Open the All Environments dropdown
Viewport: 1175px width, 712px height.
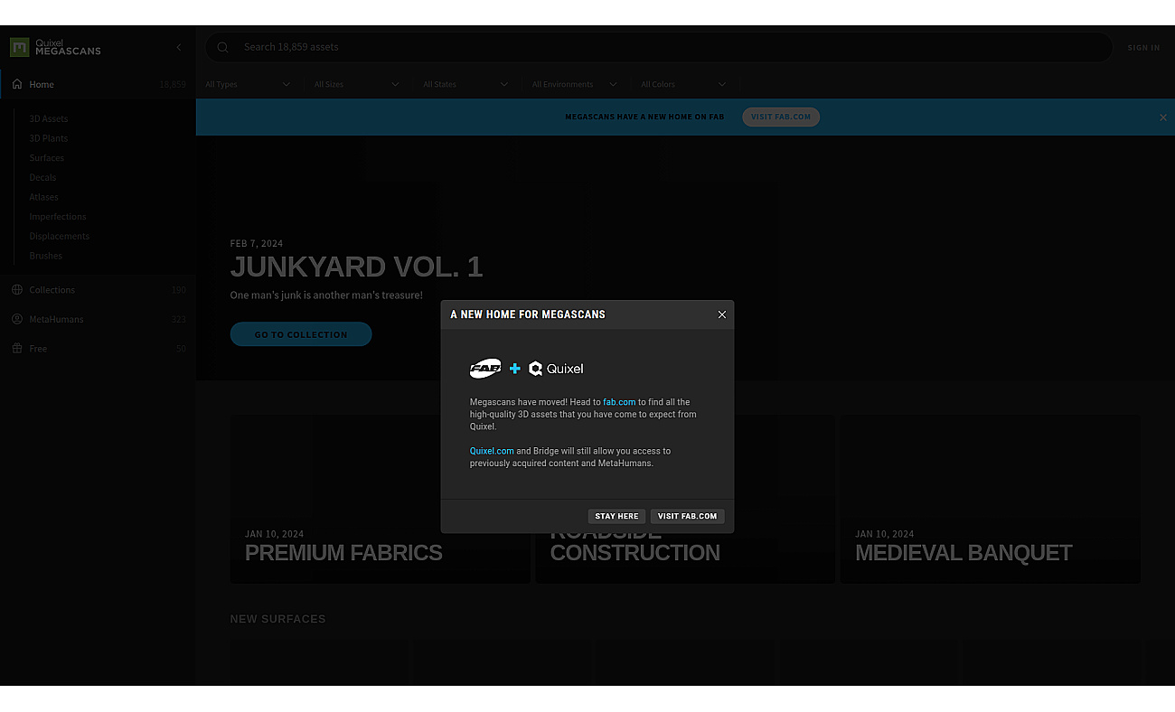(x=575, y=84)
